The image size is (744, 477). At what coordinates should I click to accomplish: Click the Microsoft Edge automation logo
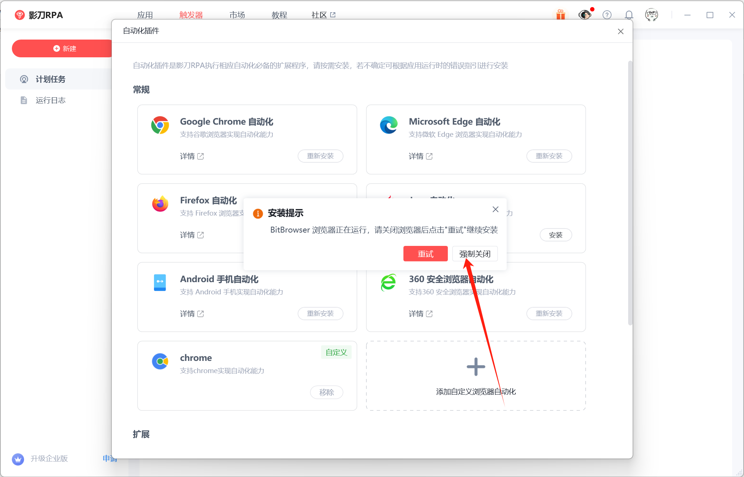tap(389, 125)
